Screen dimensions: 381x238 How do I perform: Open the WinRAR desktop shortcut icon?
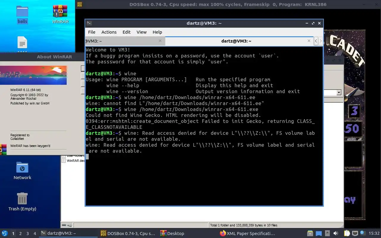(x=60, y=14)
